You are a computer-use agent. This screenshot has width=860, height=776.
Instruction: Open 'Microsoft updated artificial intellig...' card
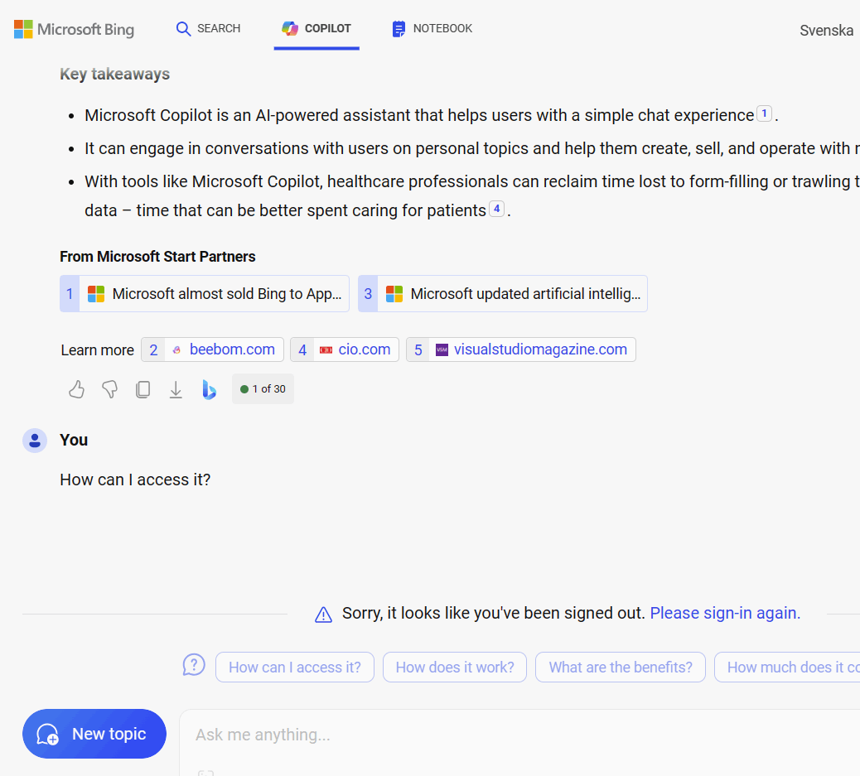point(502,294)
